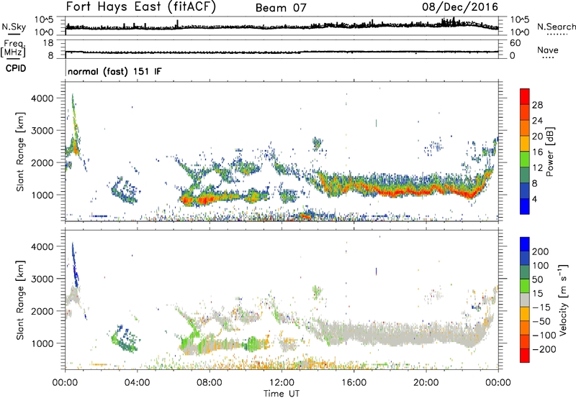Click the "-50" label on Velocity colorbar
This screenshot has width=576, height=398.
541,321
